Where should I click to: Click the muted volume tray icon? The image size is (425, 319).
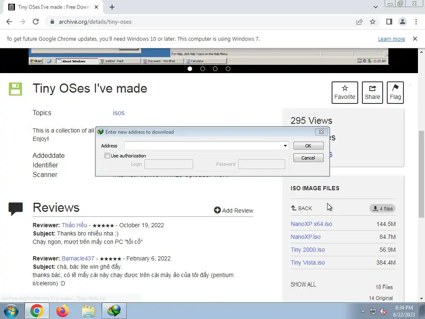(383, 311)
